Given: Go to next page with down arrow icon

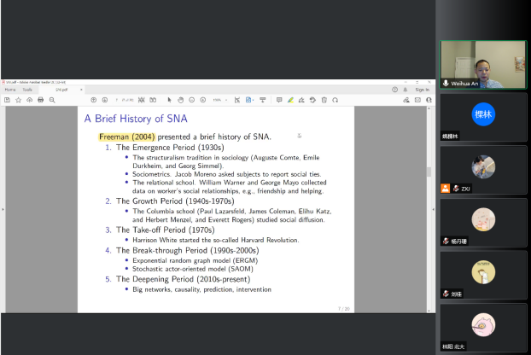Looking at the screenshot, I should 105,100.
